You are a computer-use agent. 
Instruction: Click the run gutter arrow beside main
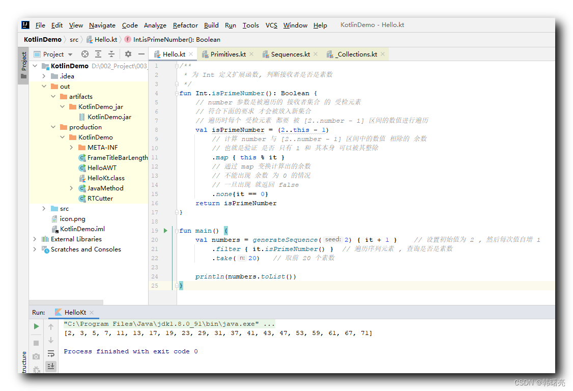click(x=165, y=231)
